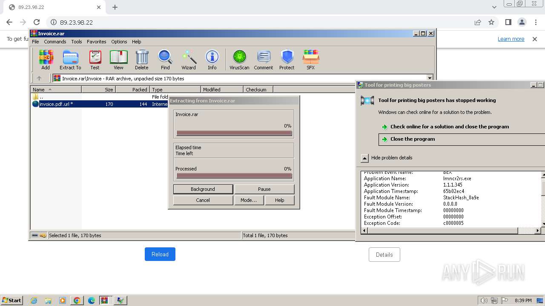The width and height of the screenshot is (545, 306).
Task: Click the browser back arrow
Action: 9,22
